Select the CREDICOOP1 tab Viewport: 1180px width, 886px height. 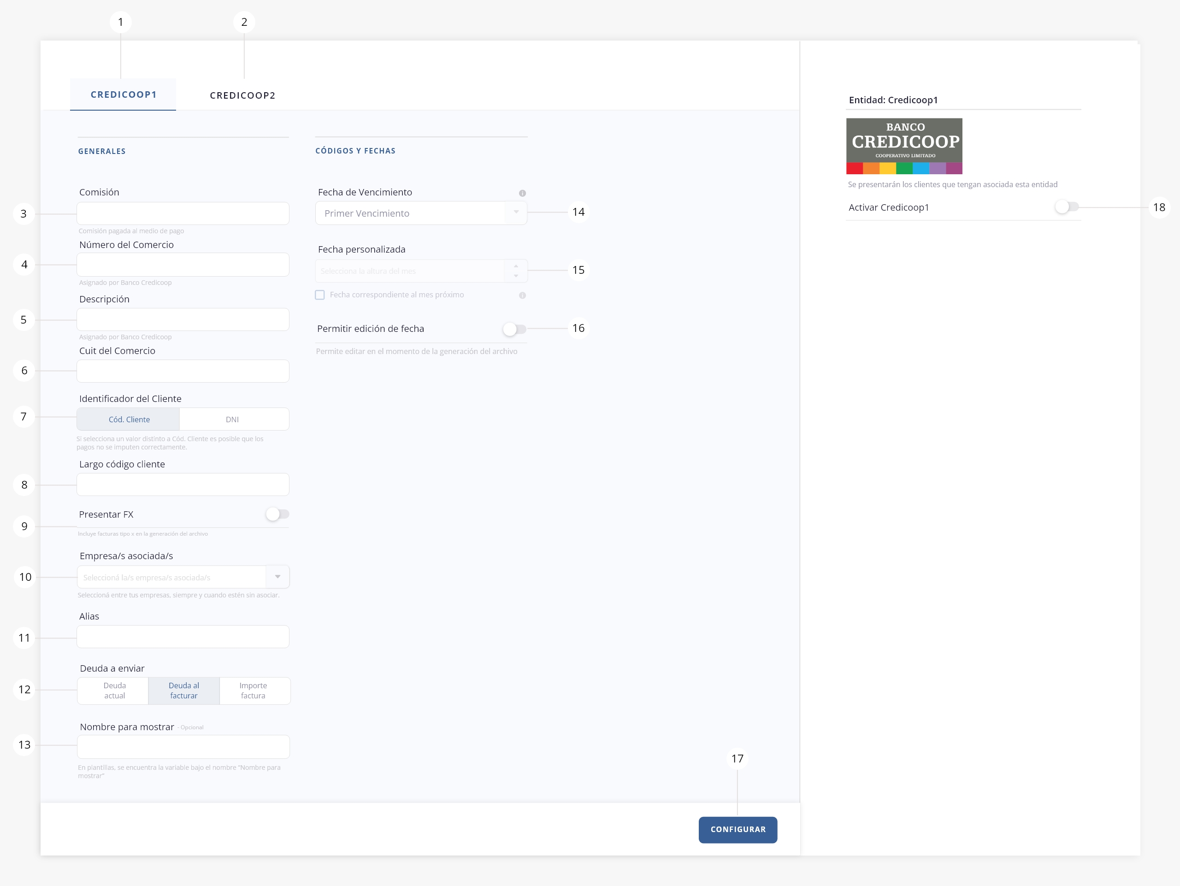pos(123,95)
